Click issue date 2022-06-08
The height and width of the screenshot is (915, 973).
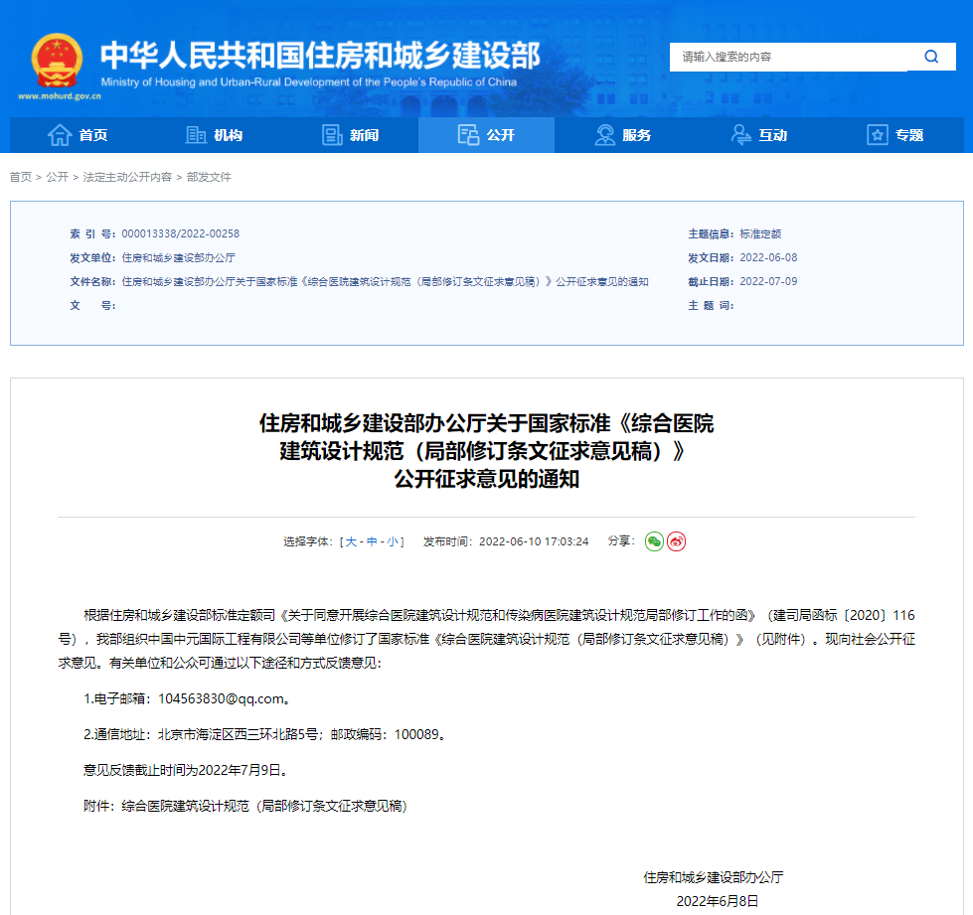[x=768, y=257]
